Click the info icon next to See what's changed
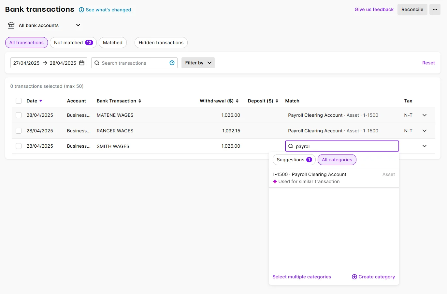Image resolution: width=447 pixels, height=294 pixels. coord(81,10)
